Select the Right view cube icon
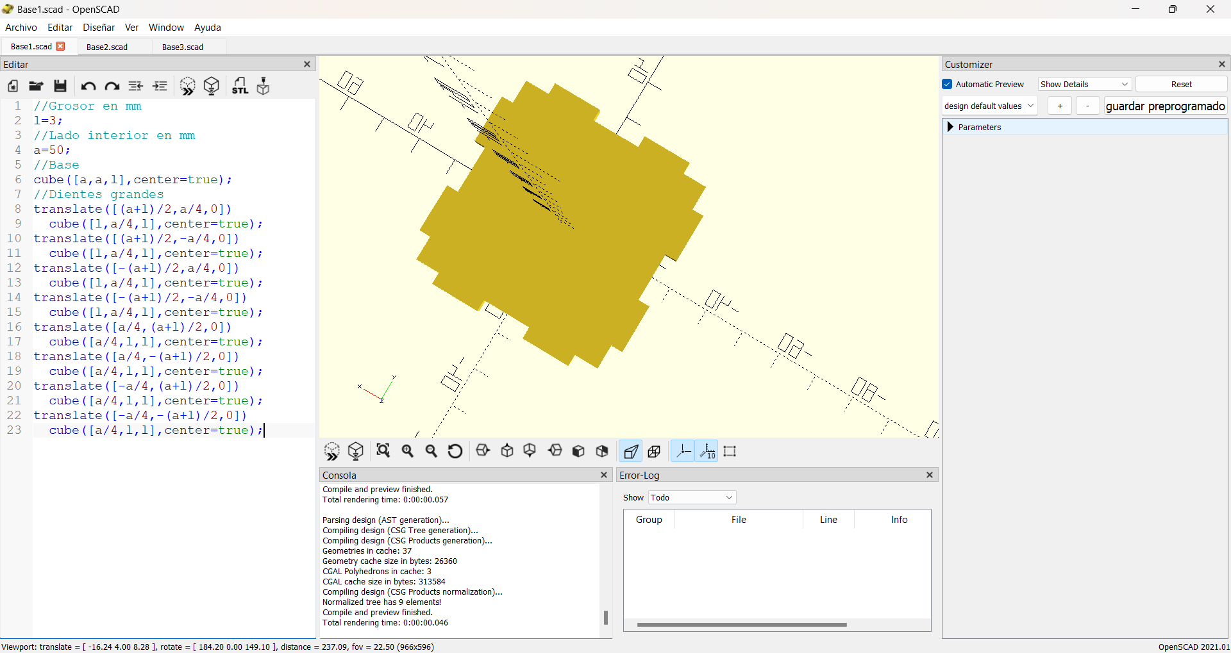The height and width of the screenshot is (653, 1231). point(483,451)
